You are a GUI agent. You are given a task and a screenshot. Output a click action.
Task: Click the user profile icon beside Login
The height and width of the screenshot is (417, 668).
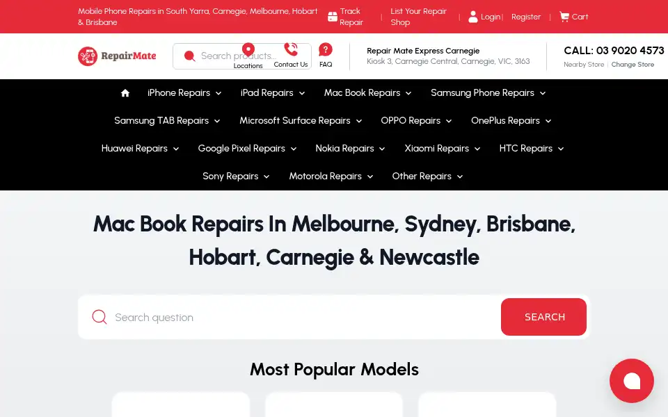473,17
